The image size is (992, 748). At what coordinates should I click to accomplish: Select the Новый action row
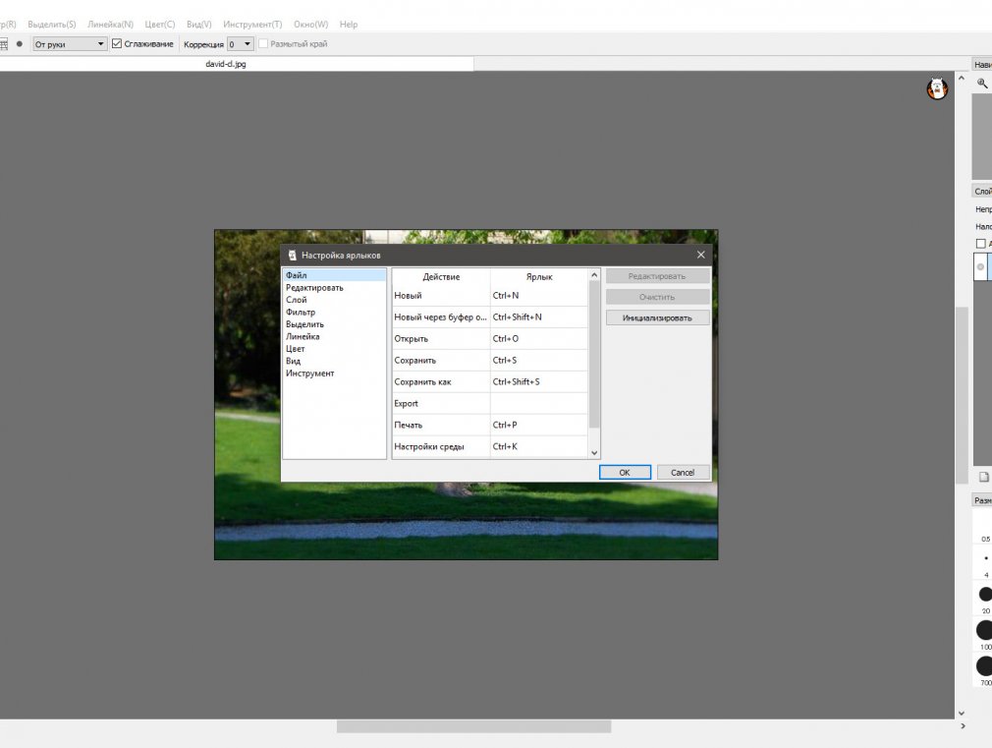point(490,295)
